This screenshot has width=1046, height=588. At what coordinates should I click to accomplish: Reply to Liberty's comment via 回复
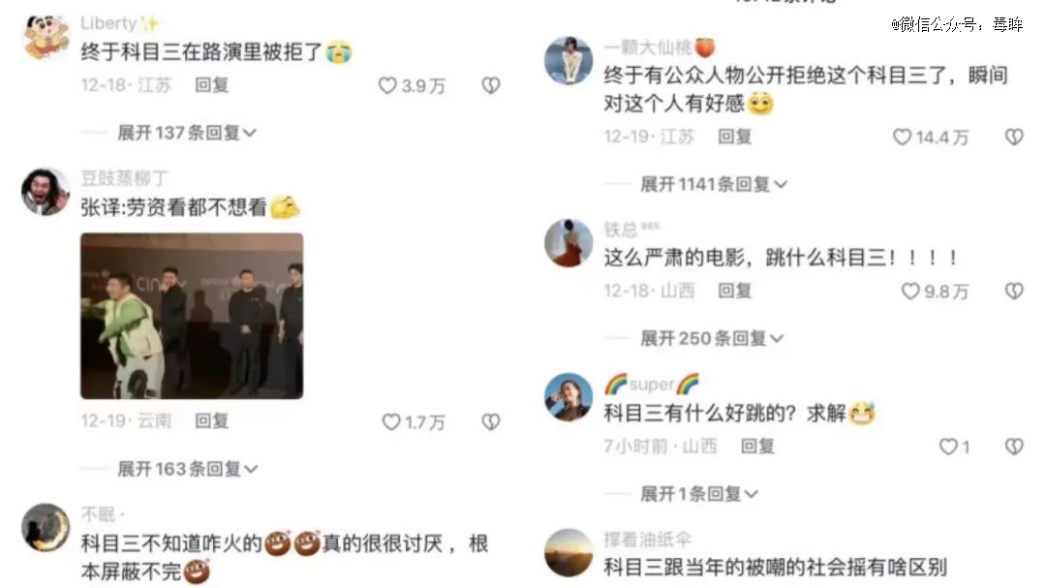(x=211, y=85)
